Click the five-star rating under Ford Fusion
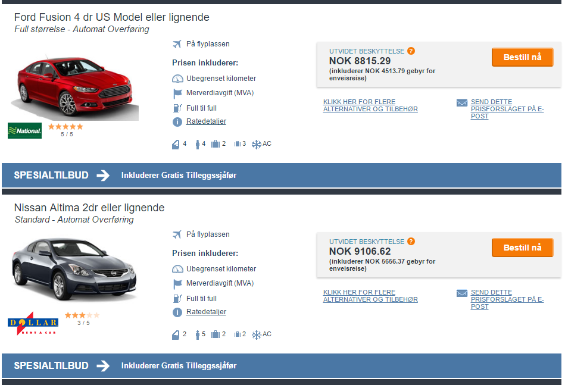 pos(65,126)
